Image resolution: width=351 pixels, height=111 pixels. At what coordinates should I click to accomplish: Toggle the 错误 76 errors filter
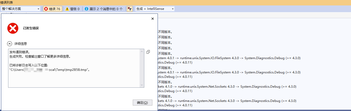pyautogui.click(x=52, y=9)
